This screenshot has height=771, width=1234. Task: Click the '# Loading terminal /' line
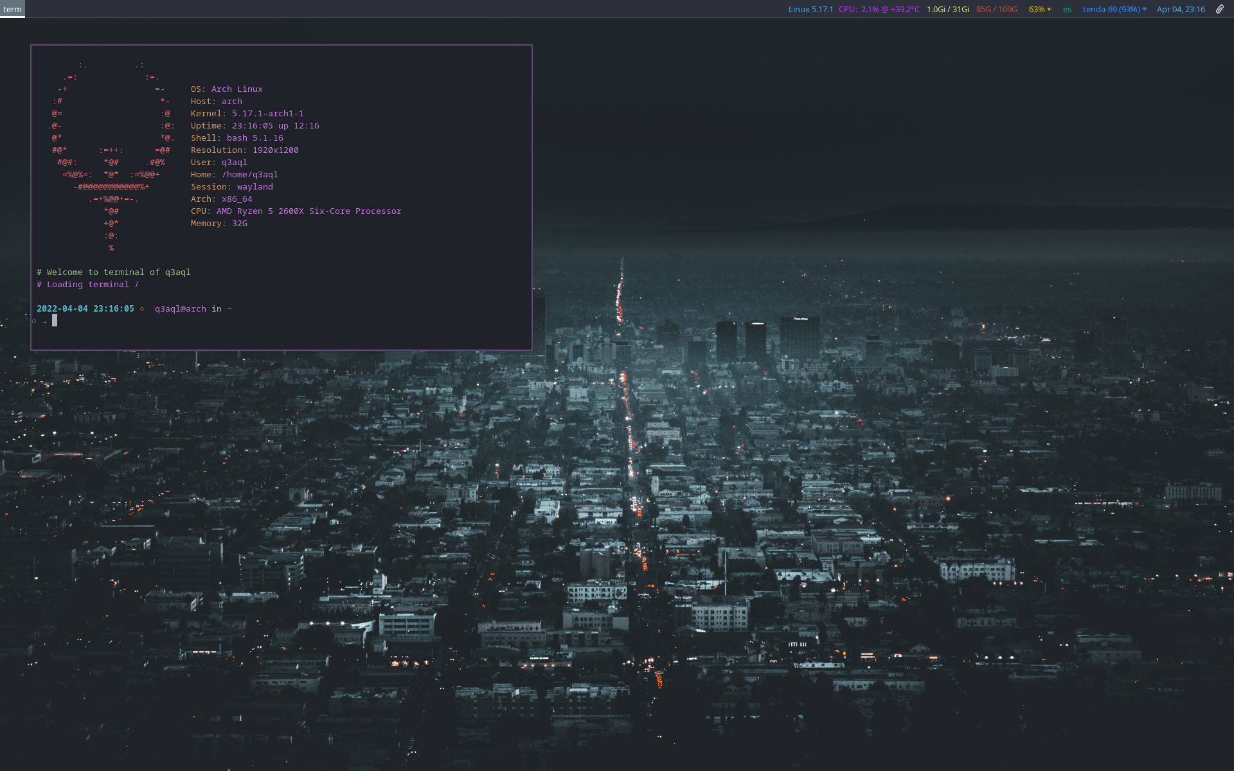pyautogui.click(x=87, y=284)
